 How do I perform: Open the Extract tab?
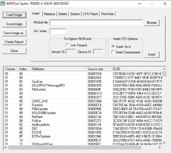tap(75, 14)
